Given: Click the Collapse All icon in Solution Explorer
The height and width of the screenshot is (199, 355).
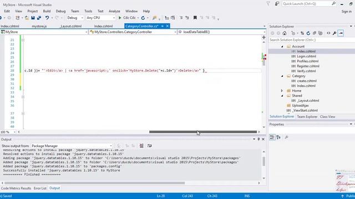Looking at the screenshot, I should point(315,33).
